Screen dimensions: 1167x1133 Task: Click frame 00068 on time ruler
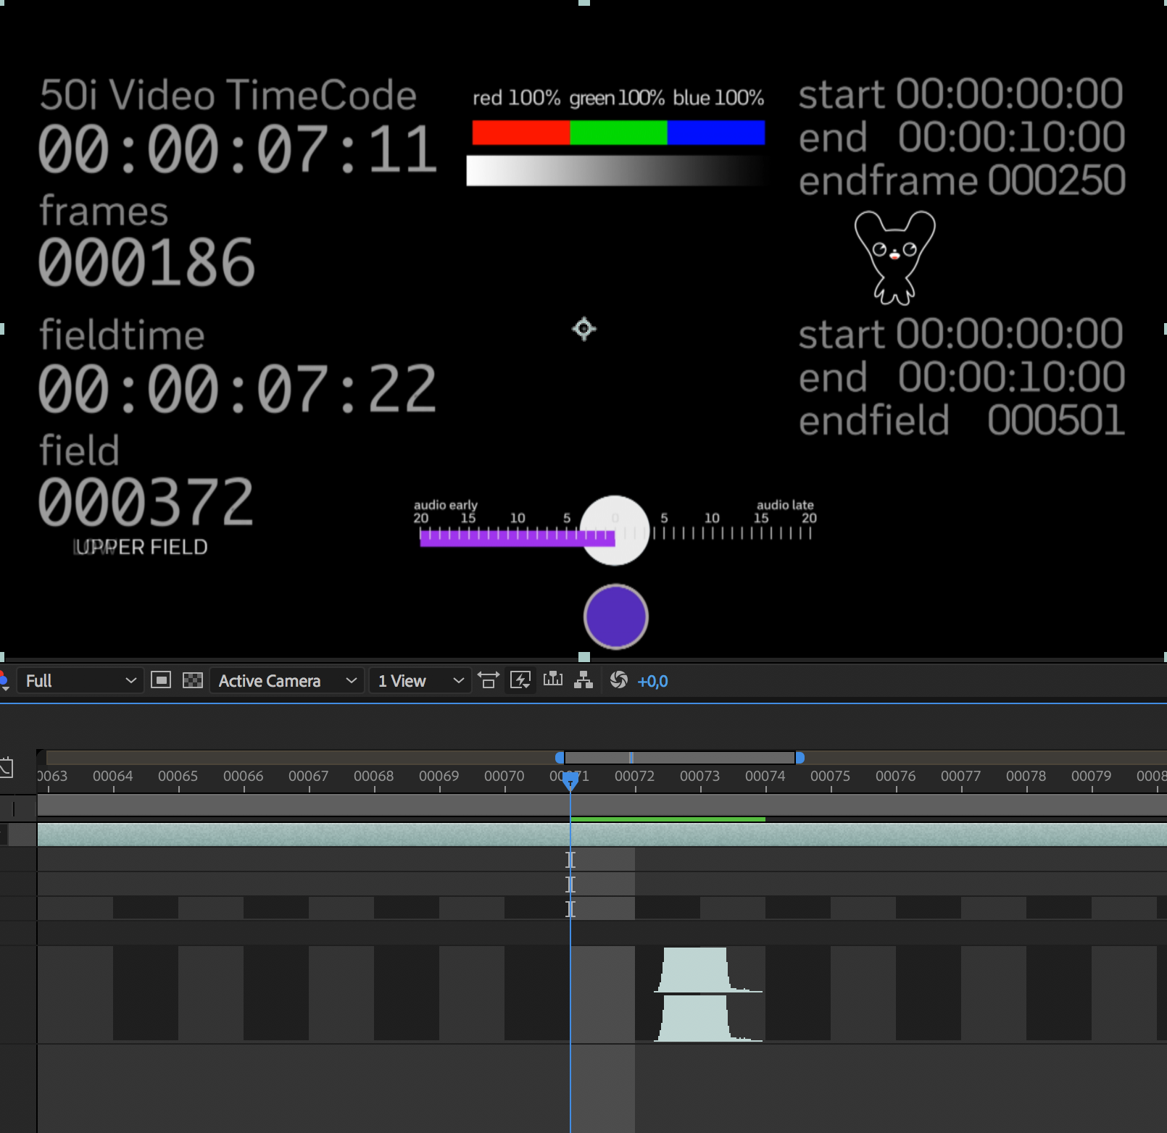pyautogui.click(x=374, y=776)
